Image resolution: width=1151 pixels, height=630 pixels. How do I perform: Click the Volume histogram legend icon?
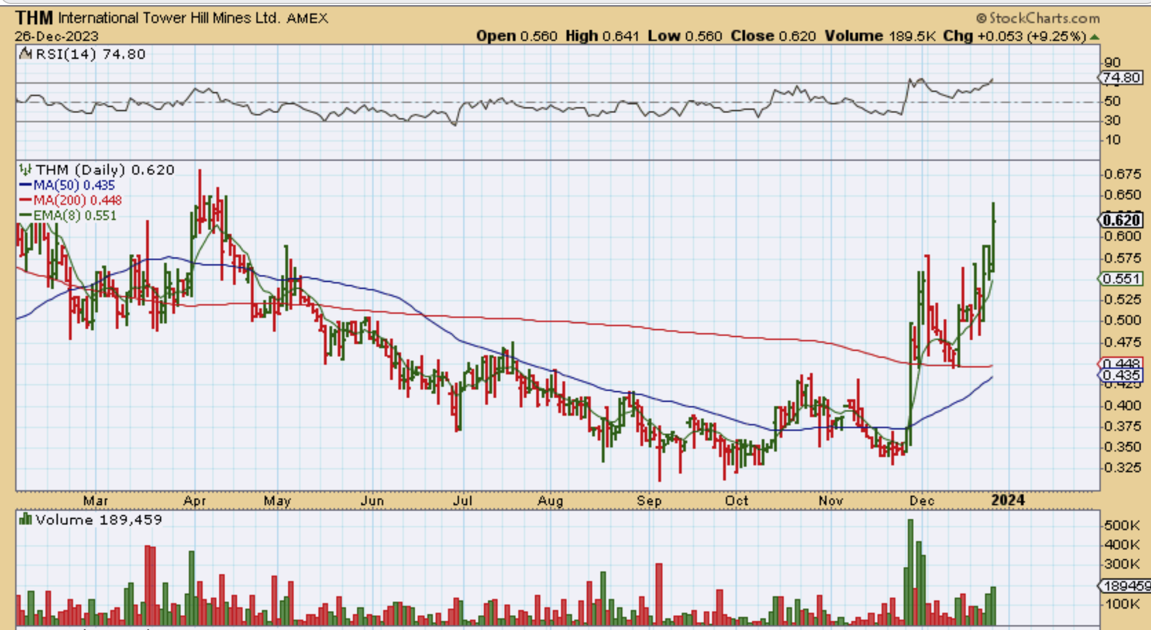[x=25, y=520]
